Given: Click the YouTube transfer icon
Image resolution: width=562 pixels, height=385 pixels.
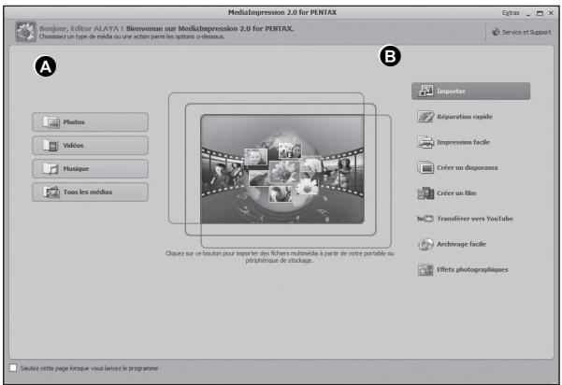Looking at the screenshot, I should (x=425, y=219).
